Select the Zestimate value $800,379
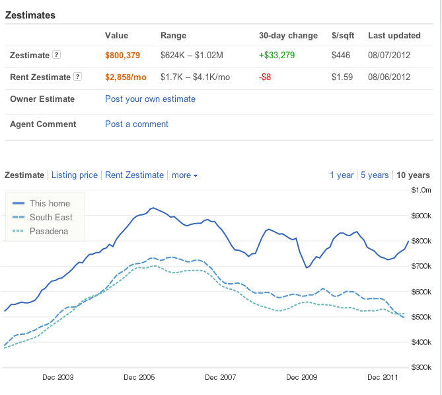This screenshot has width=442, height=395. (x=123, y=56)
